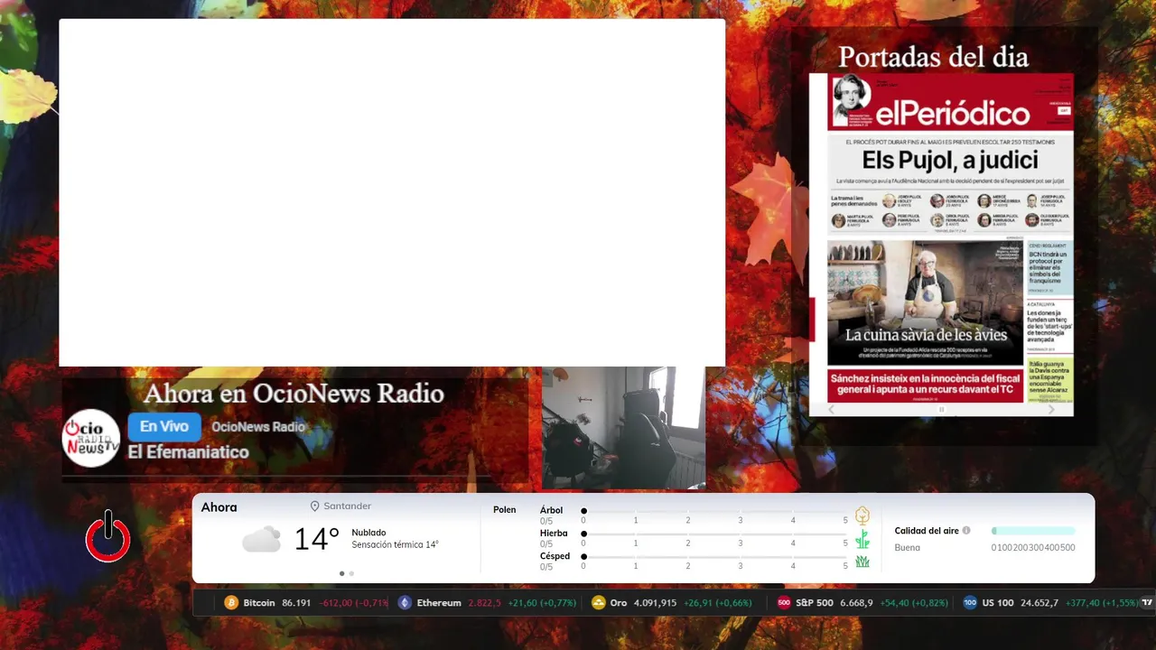This screenshot has height=650, width=1156.
Task: Click the OcioNews Radio TV logo
Action: (91, 438)
